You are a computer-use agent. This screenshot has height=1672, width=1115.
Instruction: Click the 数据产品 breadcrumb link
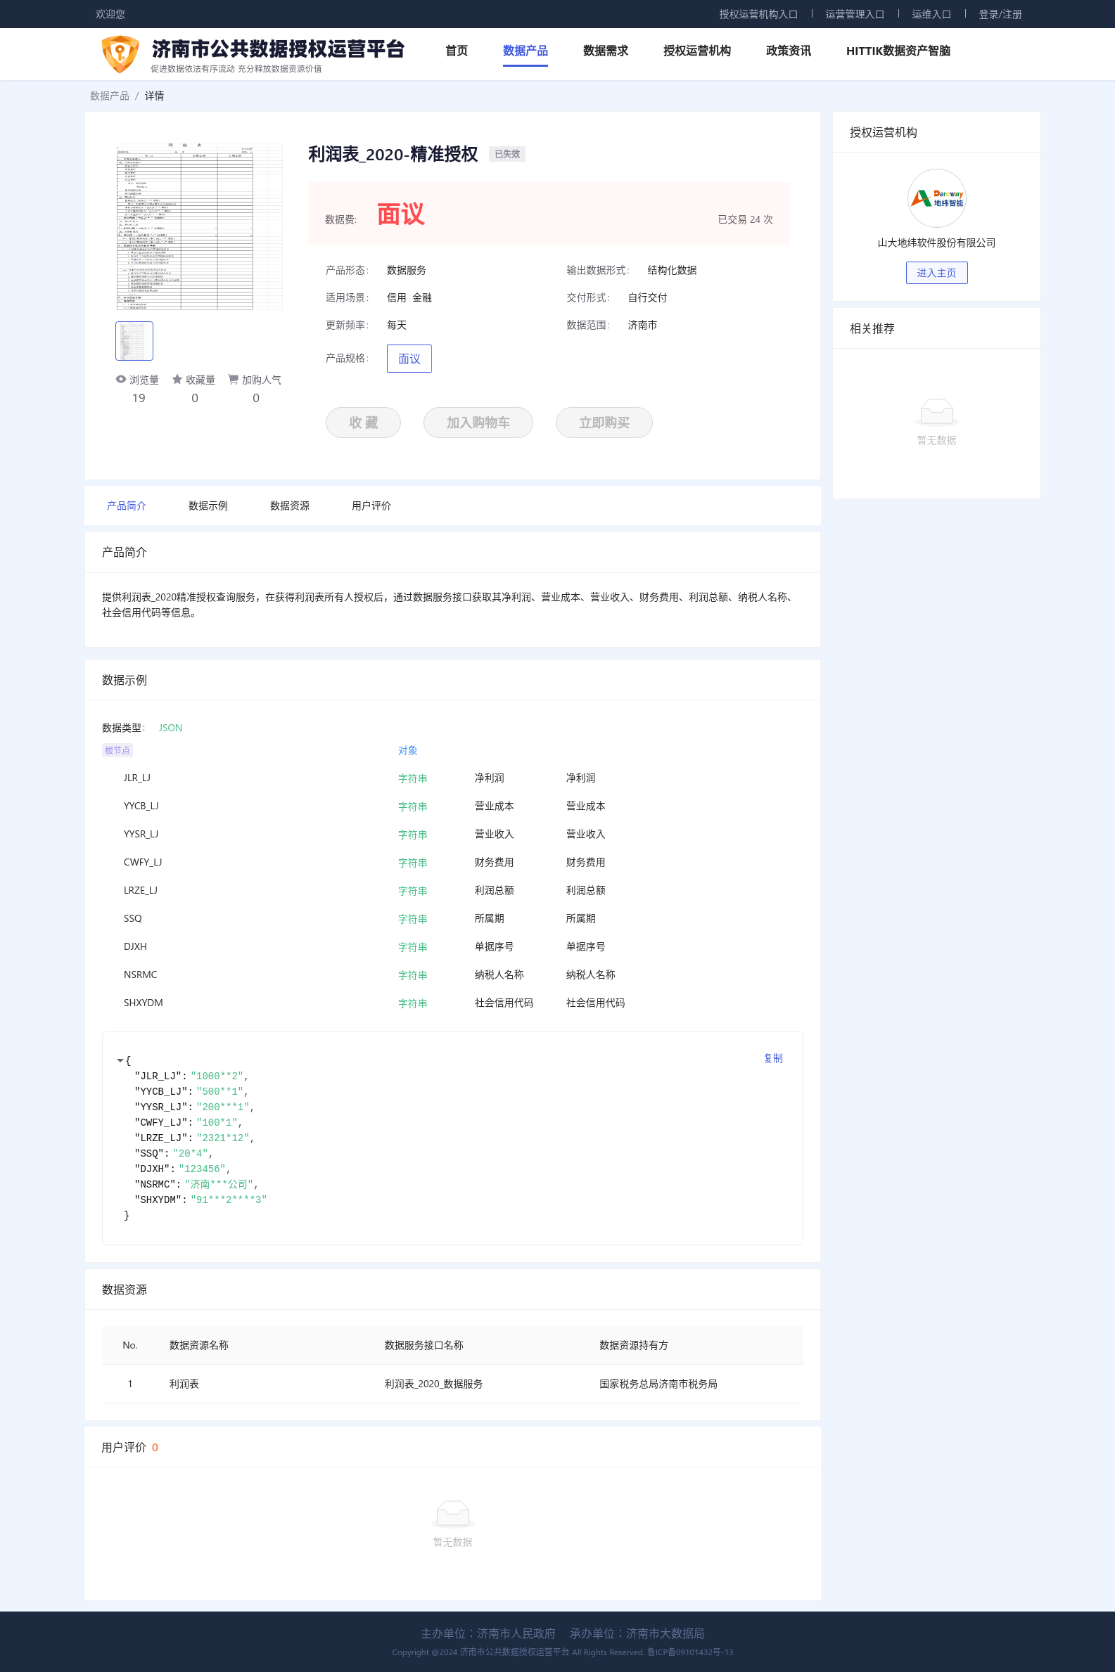pyautogui.click(x=110, y=96)
